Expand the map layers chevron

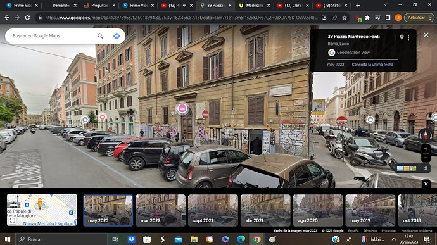click(x=426, y=168)
